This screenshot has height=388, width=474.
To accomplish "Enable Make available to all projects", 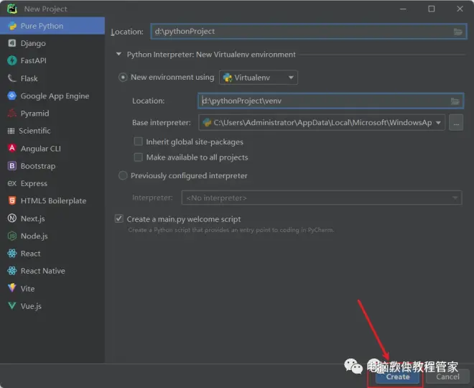I will click(x=138, y=157).
